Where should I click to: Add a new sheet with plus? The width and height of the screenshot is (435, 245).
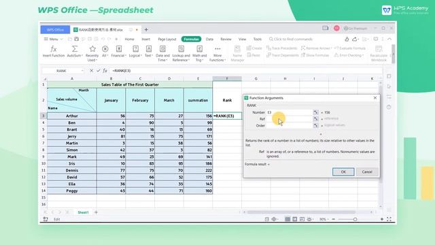click(97, 212)
